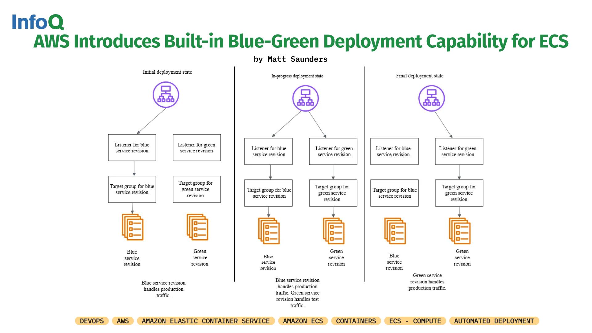
Task: Click the load balancer icon under Initial deployment state
Action: pyautogui.click(x=166, y=95)
